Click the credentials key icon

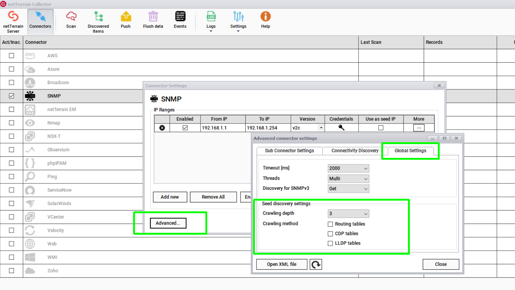click(341, 128)
